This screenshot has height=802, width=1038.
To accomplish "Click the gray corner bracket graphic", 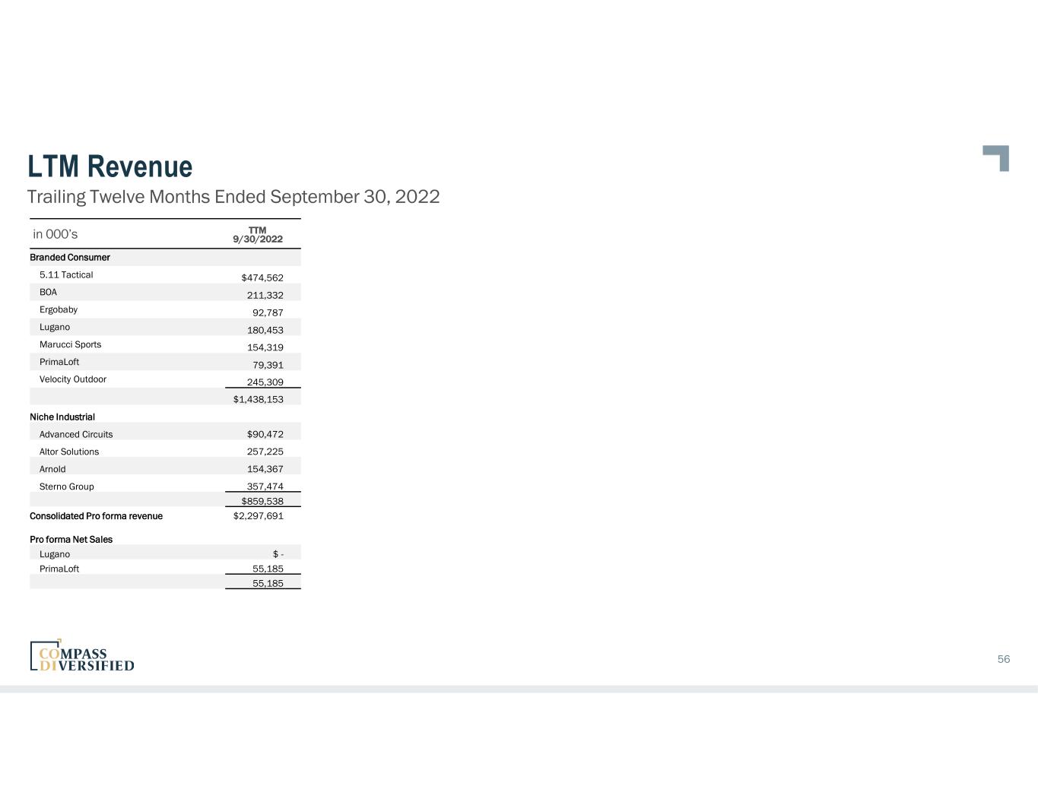I will (x=997, y=157).
